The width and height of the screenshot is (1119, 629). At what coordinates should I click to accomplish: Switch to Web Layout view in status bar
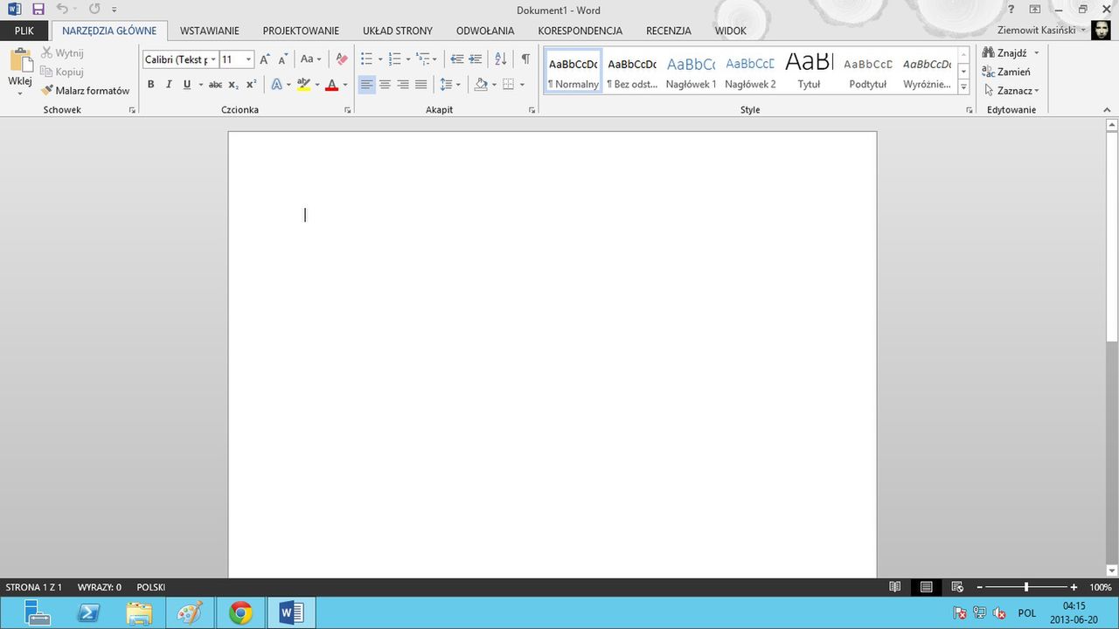[x=957, y=587]
